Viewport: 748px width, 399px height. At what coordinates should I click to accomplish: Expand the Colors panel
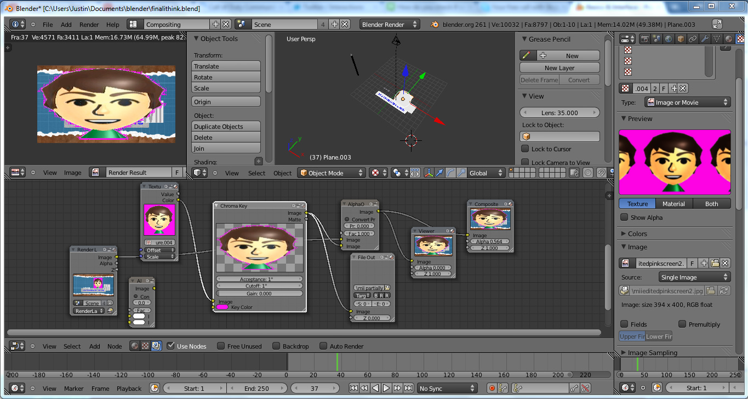[x=637, y=233]
